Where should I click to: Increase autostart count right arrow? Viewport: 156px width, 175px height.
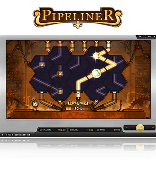[13, 135]
